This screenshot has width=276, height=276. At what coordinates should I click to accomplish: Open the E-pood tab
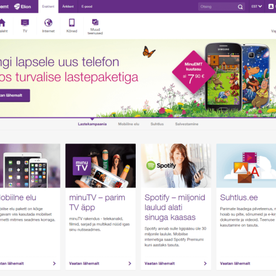[x=87, y=7]
